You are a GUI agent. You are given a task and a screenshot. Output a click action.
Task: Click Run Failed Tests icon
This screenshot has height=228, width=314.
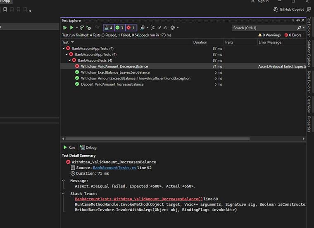point(88,28)
